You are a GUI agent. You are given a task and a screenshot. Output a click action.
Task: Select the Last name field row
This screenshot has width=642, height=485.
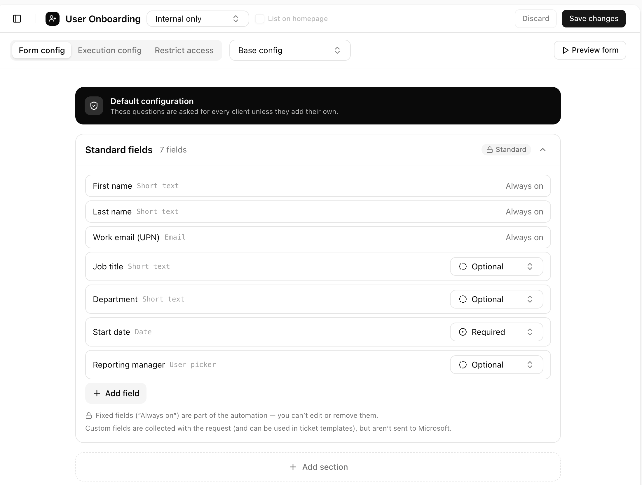coord(318,212)
